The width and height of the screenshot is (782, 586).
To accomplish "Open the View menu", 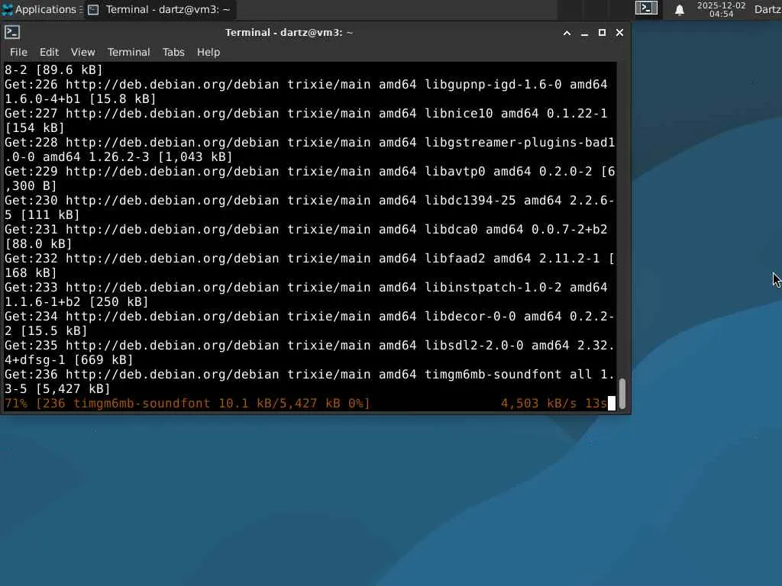I will 82,52.
